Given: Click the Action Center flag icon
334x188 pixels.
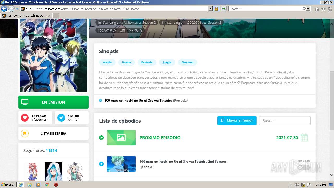Looking at the screenshot, I should (x=309, y=185).
